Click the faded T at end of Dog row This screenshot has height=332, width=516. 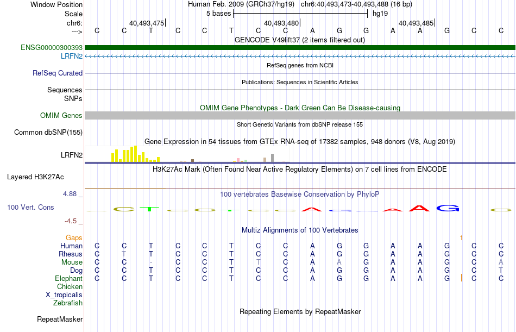tap(501, 271)
